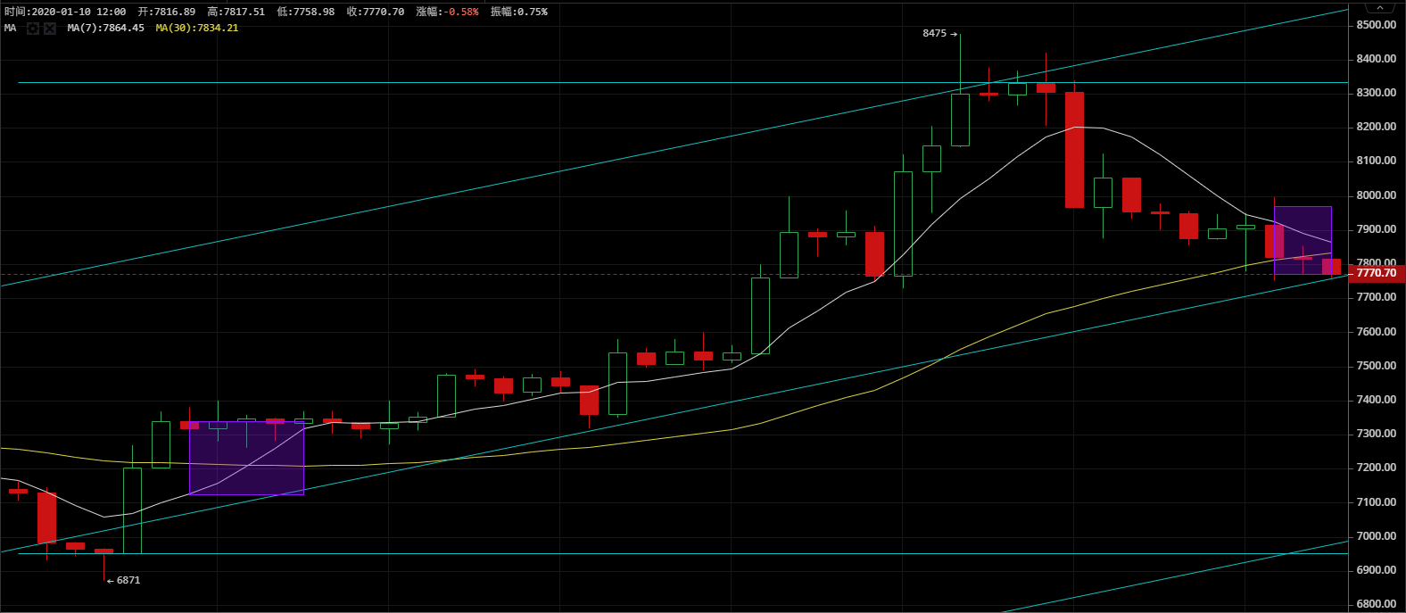Click the 8400.00 price axis label
The width and height of the screenshot is (1406, 613).
click(1377, 59)
